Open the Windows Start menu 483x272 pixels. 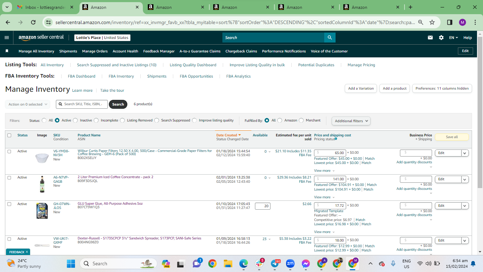click(71, 263)
